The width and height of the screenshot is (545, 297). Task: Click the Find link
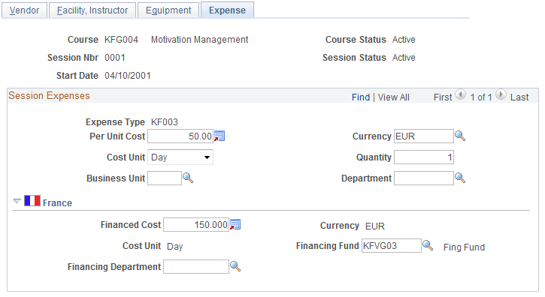coord(361,97)
